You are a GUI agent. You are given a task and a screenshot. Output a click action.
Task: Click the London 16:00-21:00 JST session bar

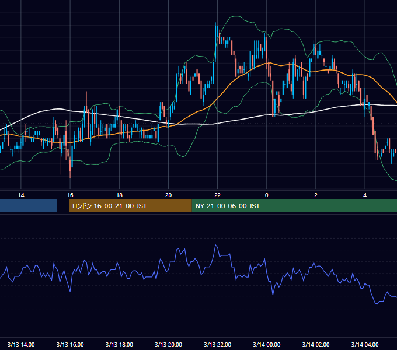coord(130,206)
